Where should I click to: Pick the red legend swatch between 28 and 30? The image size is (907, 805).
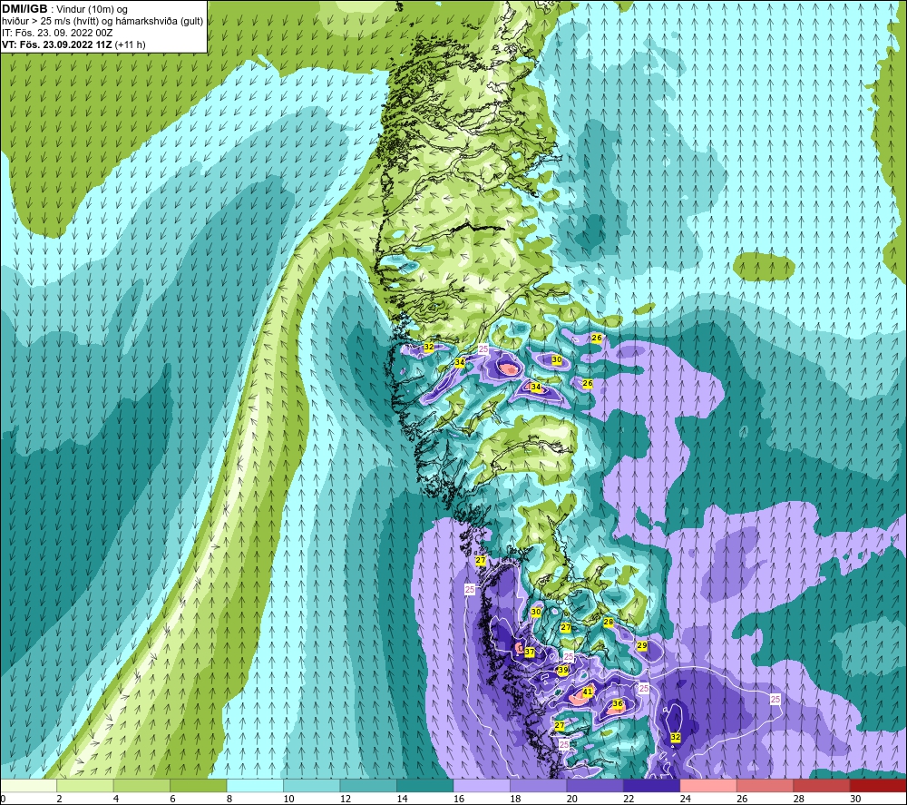[822, 786]
